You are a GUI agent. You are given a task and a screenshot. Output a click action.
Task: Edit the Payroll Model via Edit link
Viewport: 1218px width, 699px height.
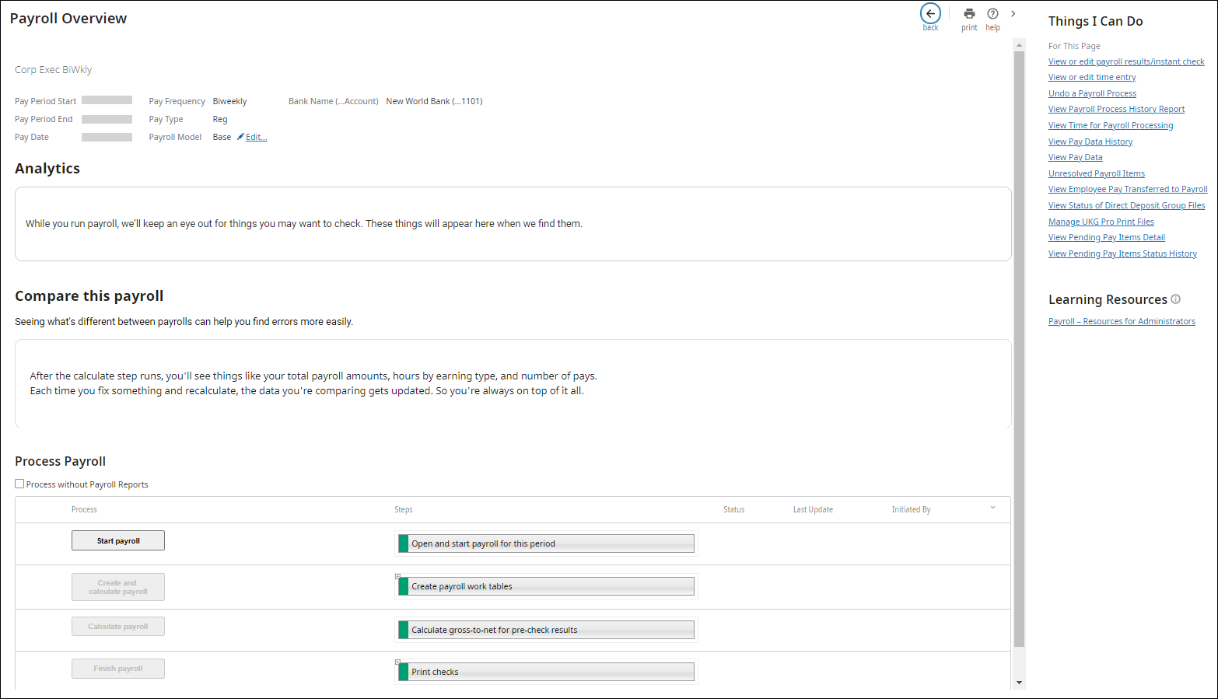click(x=257, y=137)
